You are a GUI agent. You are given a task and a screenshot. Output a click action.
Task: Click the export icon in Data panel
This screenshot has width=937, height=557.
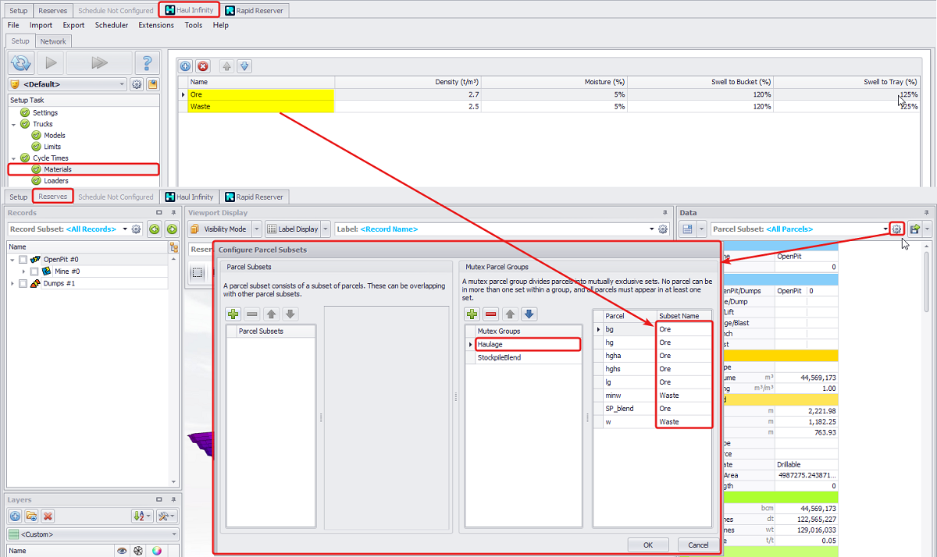[x=914, y=229]
